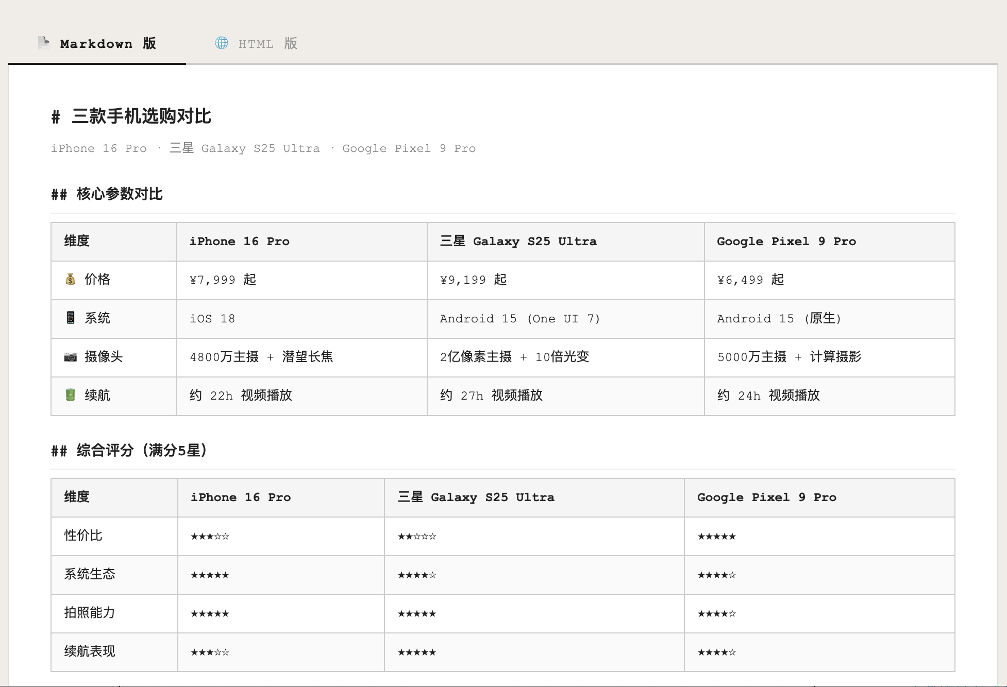Click the HTML globe icon
The image size is (1007, 687).
coord(222,43)
